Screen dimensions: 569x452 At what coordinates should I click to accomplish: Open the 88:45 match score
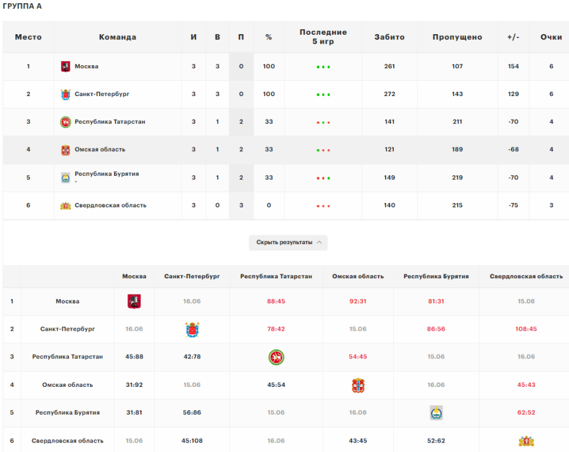276,302
